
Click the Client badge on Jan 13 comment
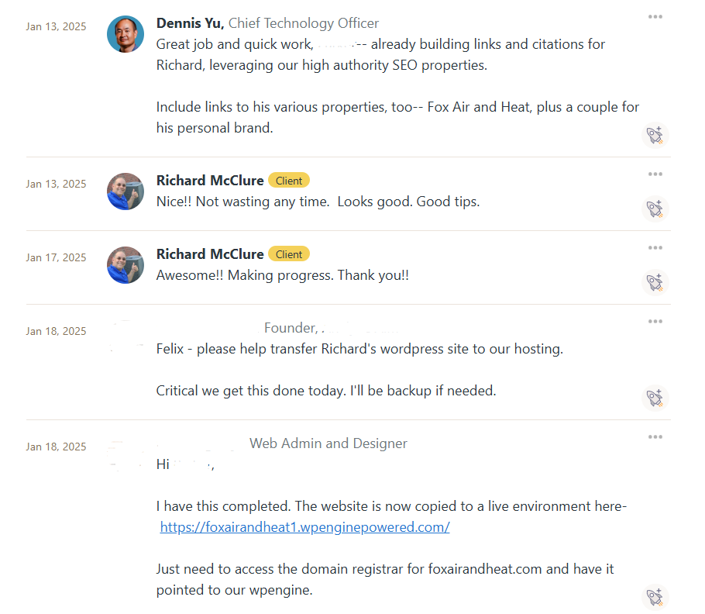click(289, 181)
